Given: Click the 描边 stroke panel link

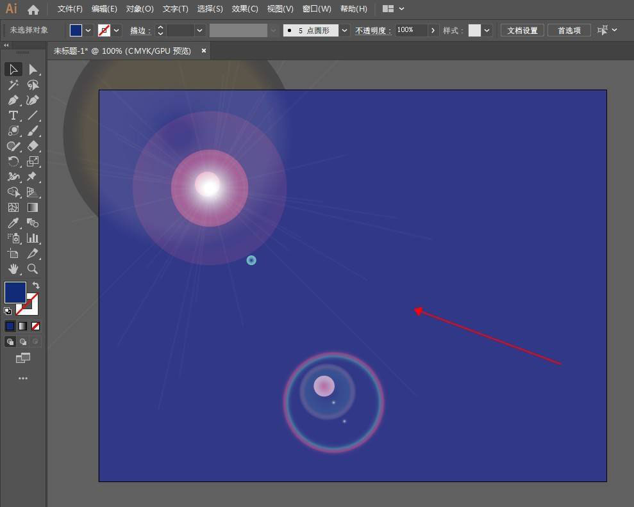Looking at the screenshot, I should point(140,31).
